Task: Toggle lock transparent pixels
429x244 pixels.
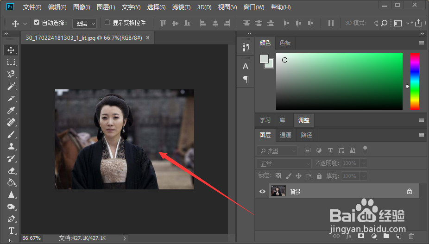Action: click(x=278, y=176)
